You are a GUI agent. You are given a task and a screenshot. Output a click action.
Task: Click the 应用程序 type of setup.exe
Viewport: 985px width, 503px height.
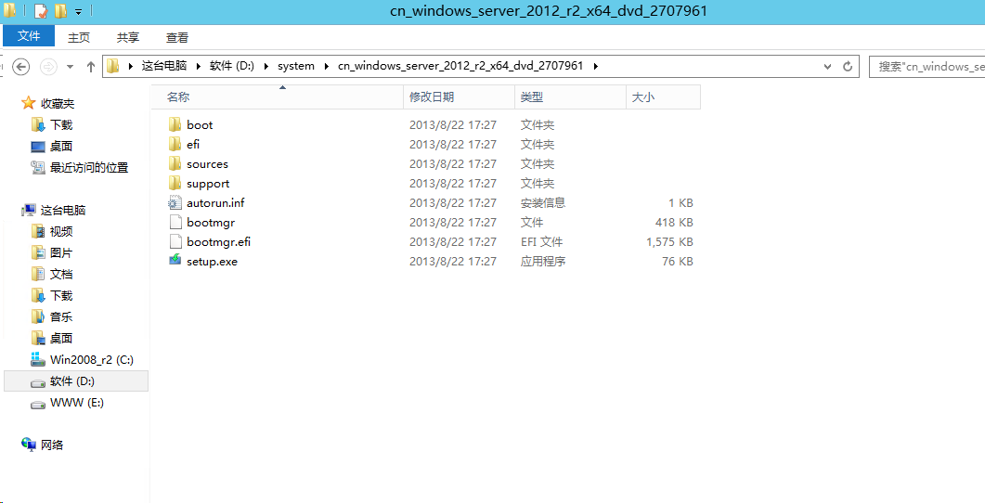tap(543, 261)
